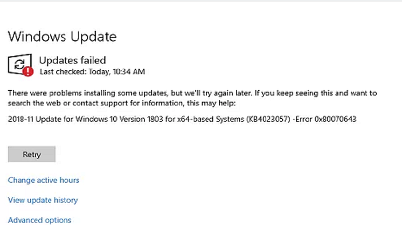Click the red error exclamation badge

click(x=28, y=71)
